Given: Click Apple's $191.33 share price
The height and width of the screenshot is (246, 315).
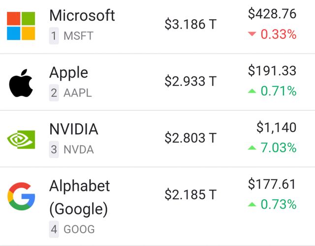Looking at the screenshot, I should point(272,71).
